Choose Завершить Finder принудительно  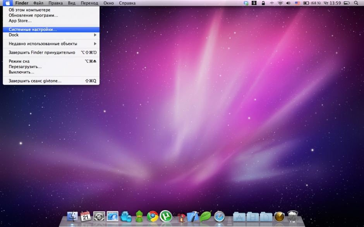coord(51,53)
